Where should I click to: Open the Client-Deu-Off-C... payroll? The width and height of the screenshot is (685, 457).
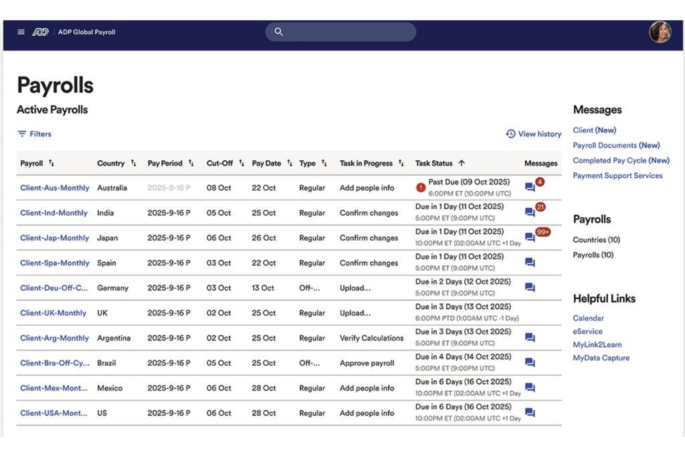point(54,288)
